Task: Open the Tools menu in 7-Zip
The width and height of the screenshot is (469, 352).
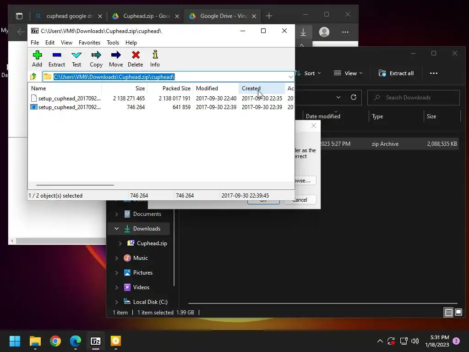Action: click(113, 43)
